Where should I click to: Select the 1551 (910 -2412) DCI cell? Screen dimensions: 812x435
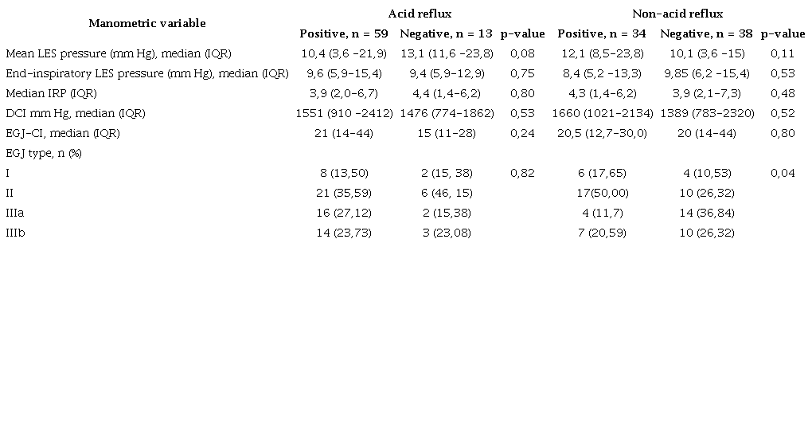click(344, 113)
